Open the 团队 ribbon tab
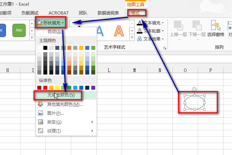The height and width of the screenshot is (155, 232). click(x=83, y=13)
